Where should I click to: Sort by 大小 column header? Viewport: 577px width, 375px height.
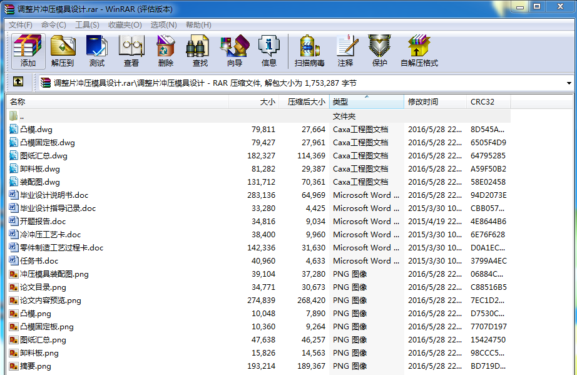click(x=254, y=101)
